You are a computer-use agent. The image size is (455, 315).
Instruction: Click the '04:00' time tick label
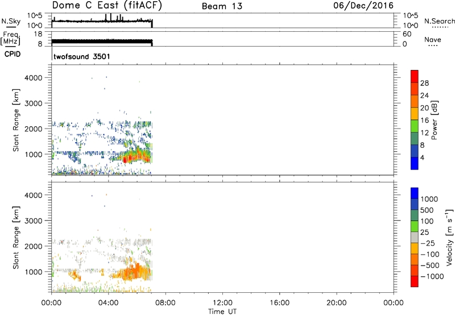[109, 303]
